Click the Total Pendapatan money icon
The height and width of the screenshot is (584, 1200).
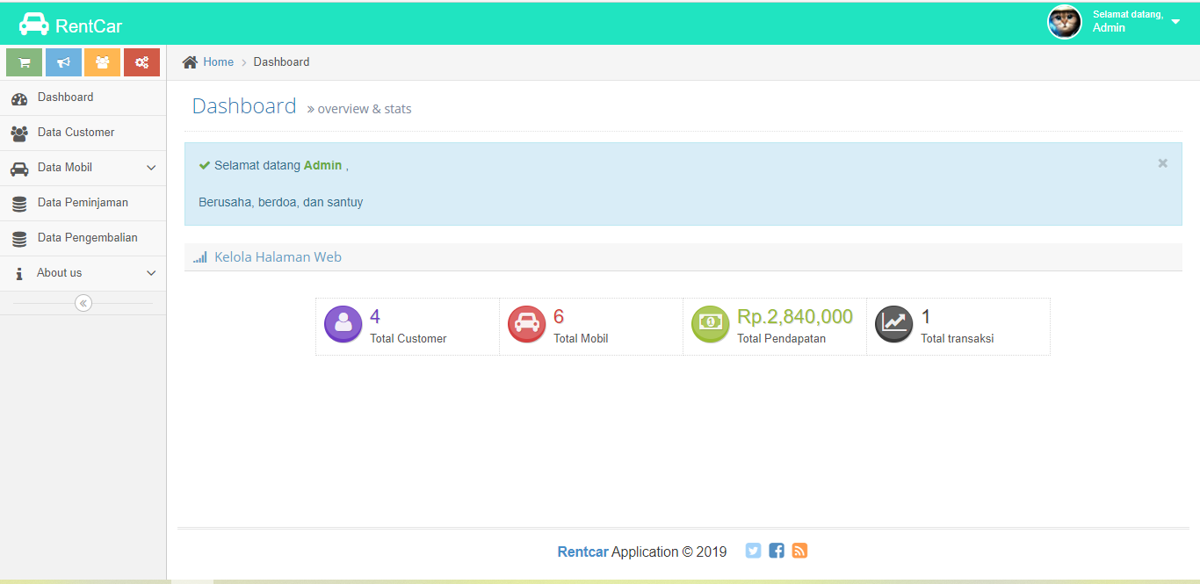pos(710,324)
